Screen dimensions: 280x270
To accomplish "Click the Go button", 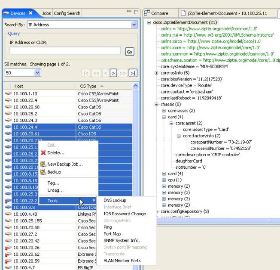I will click(x=129, y=52).
